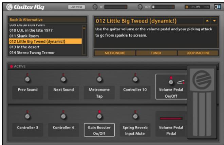Click the Metronome Tap label button

[99, 93]
